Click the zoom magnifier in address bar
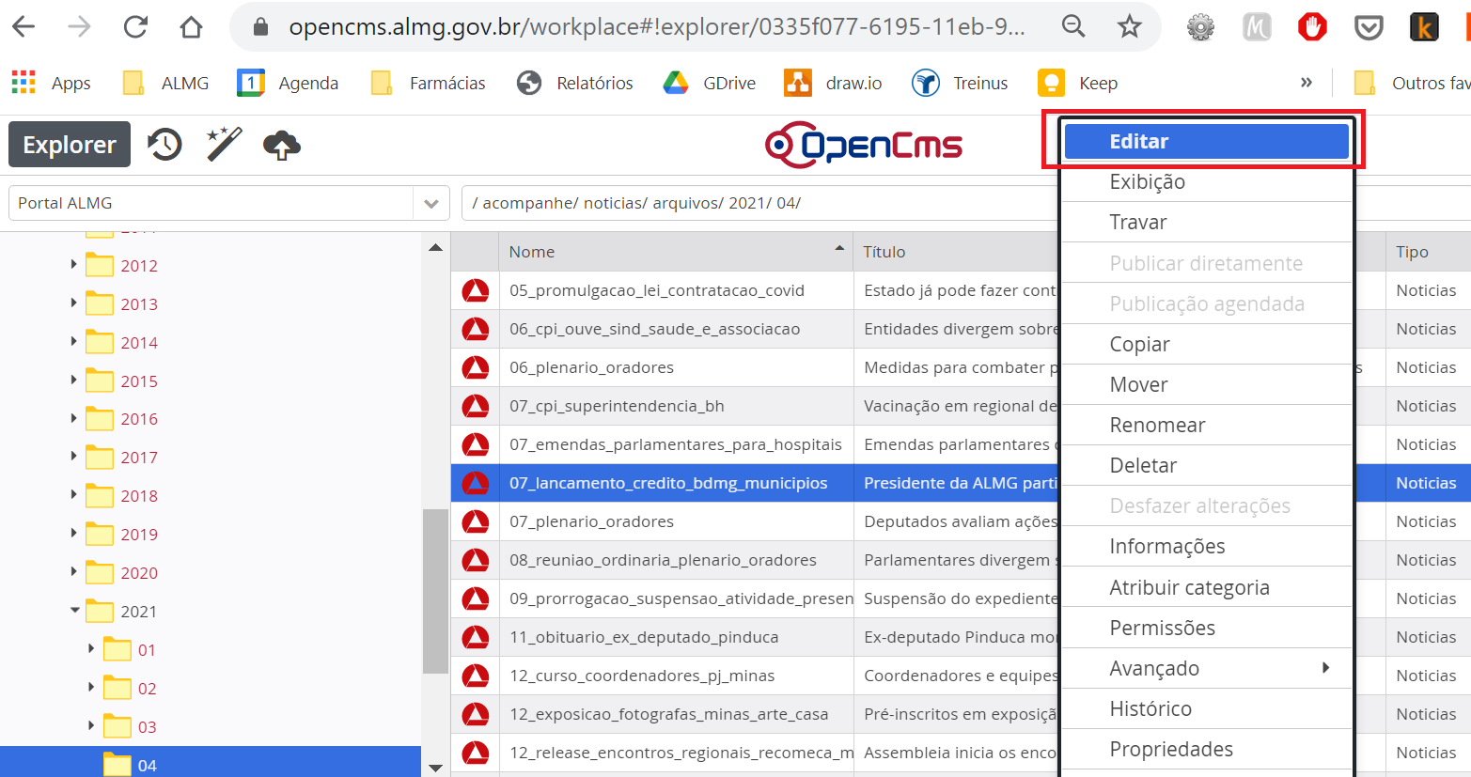Screen dimensions: 1471x777 [x=1073, y=26]
